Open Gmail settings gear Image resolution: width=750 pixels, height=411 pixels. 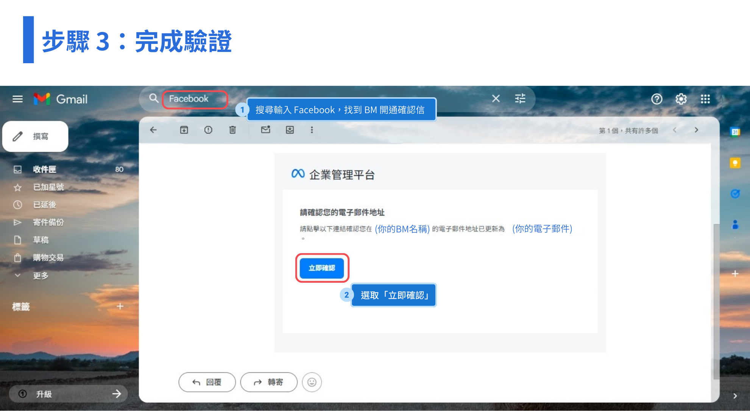(681, 99)
